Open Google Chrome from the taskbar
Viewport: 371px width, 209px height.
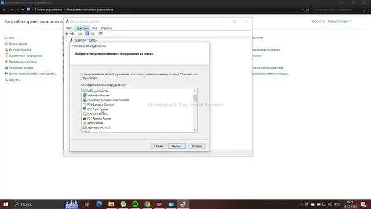click(147, 204)
